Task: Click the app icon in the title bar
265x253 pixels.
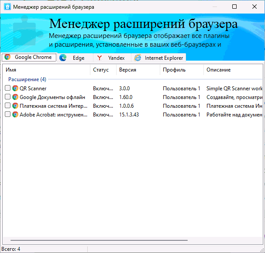Action: 7,7
